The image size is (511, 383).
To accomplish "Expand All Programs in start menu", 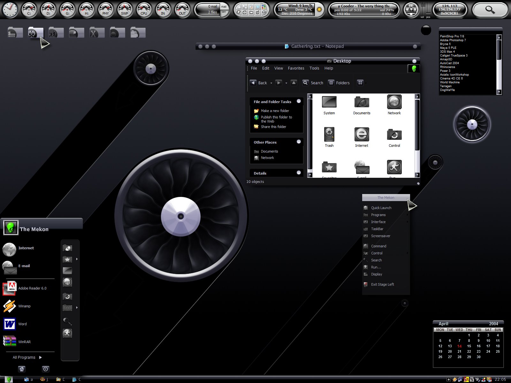I will tap(27, 357).
